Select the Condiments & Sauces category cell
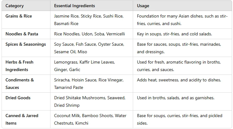This screenshot has height=129, width=233. 26,84
